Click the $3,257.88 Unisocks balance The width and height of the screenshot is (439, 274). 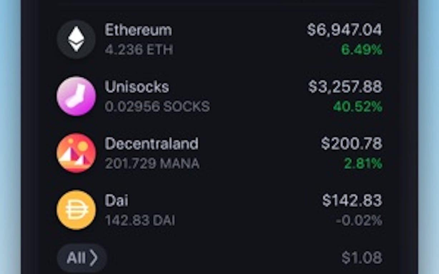coord(345,87)
